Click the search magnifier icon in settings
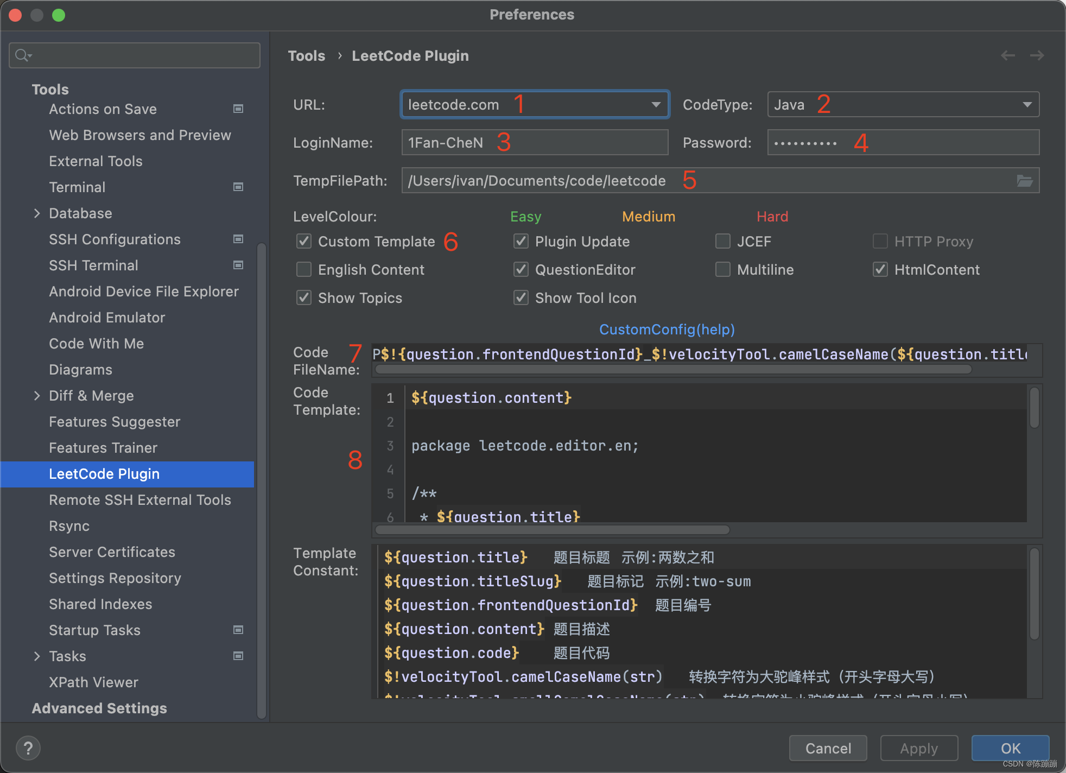Screen dimensions: 1066x773 (23, 55)
